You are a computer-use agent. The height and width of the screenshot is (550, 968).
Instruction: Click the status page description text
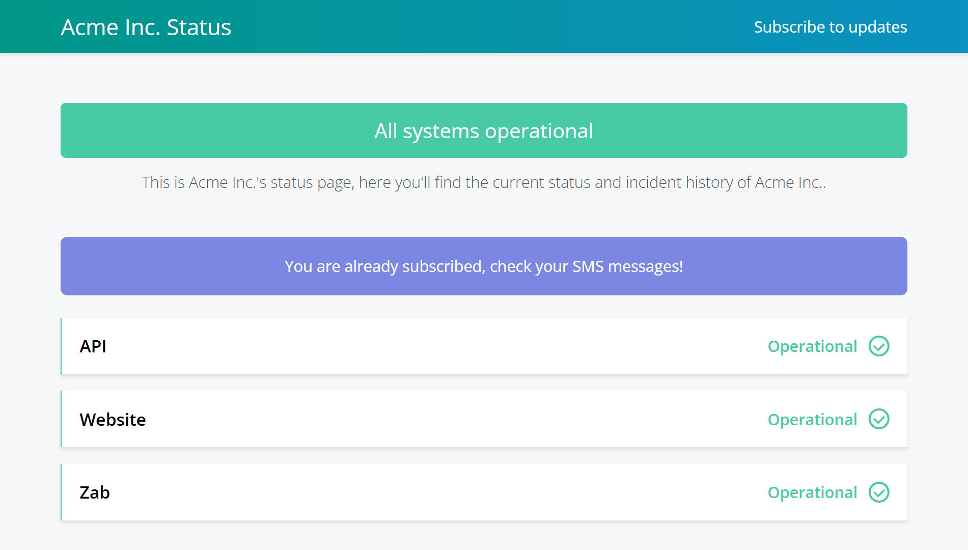(483, 182)
